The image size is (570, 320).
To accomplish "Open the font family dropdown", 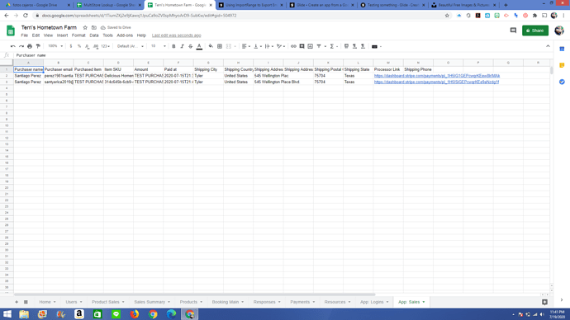I will 131,46.
